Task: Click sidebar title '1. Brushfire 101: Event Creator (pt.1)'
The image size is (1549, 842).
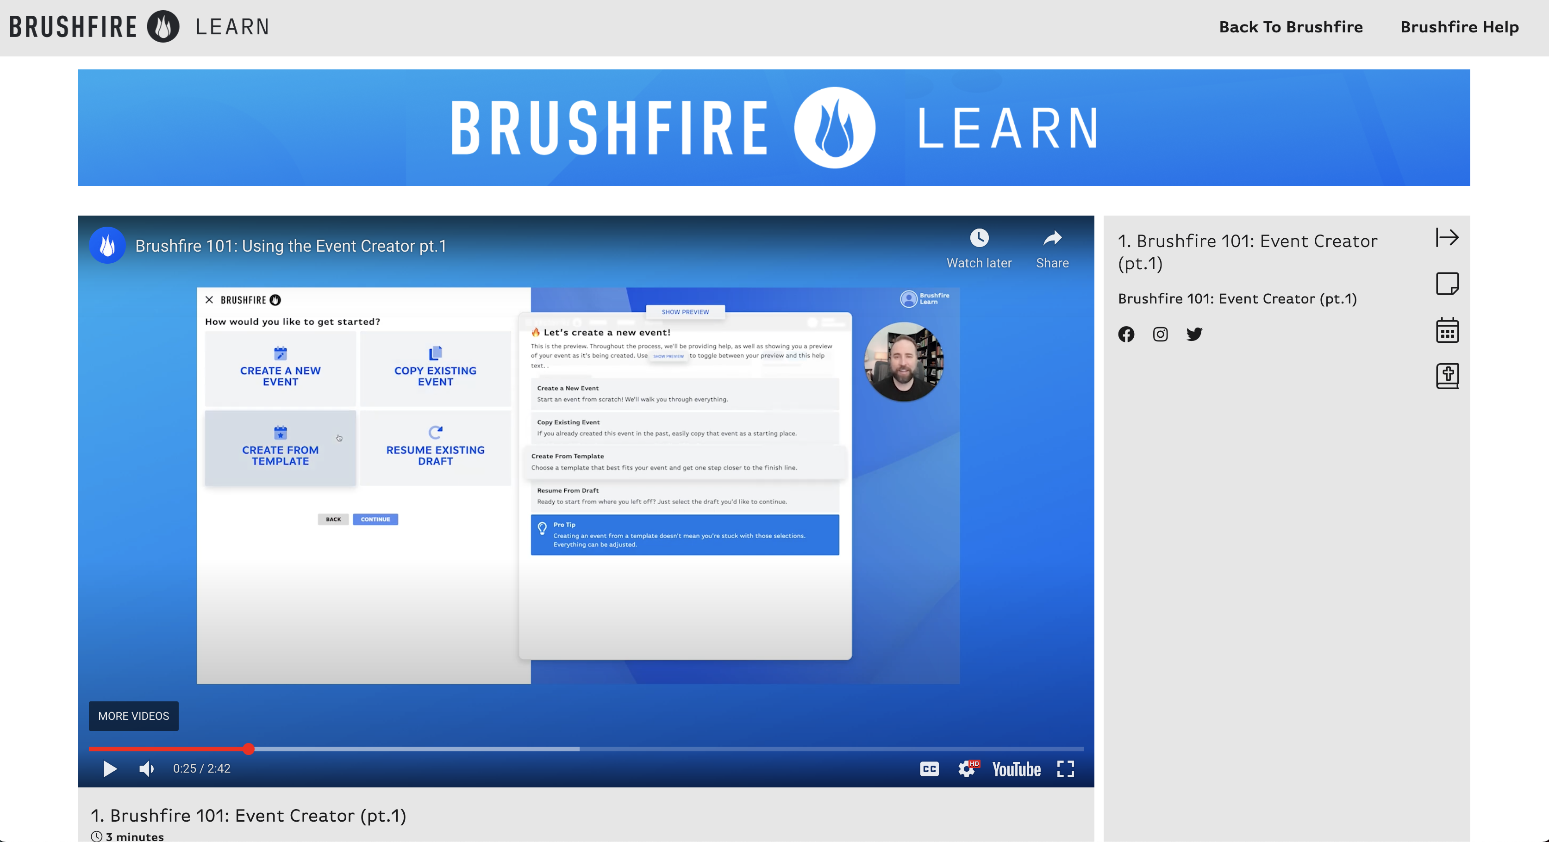Action: point(1247,252)
